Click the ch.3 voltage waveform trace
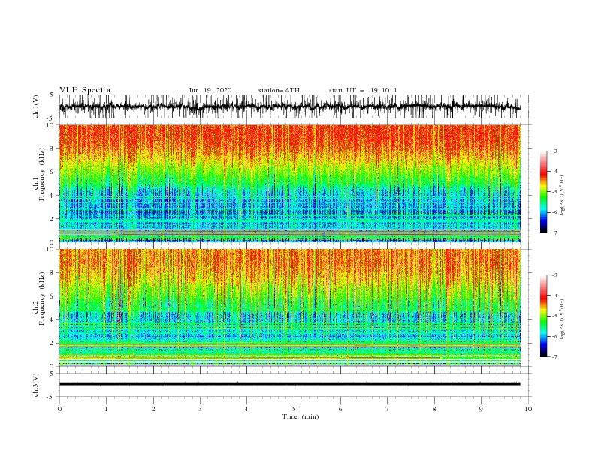Image resolution: width=595 pixels, height=459 pixels. [290, 384]
